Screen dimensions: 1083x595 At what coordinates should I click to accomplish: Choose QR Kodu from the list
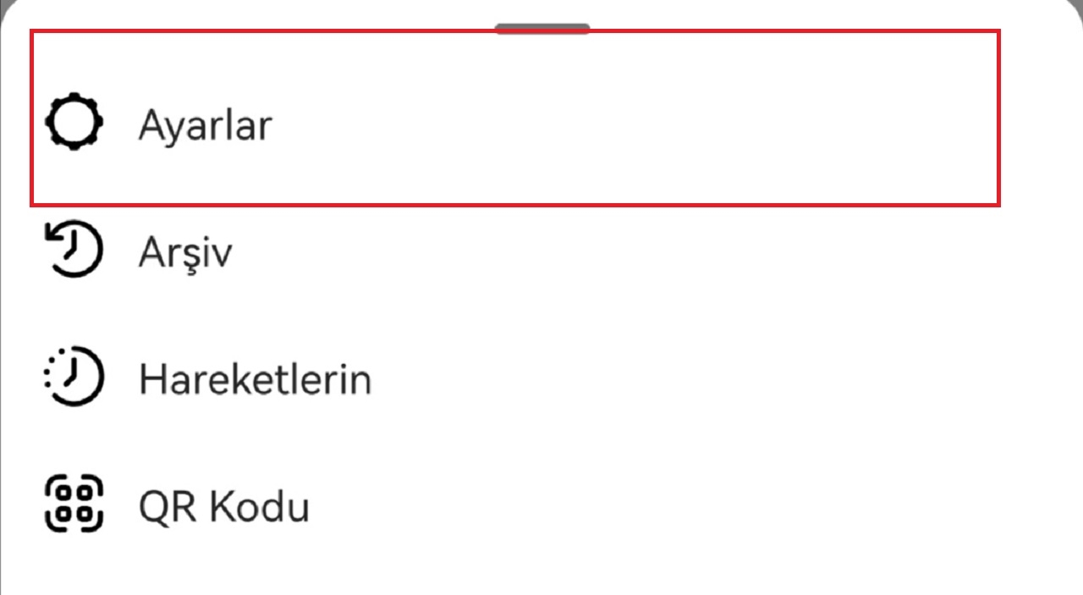point(223,505)
